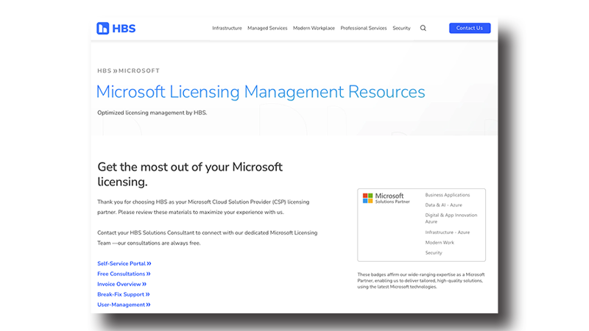Click 'Security' in the partner badge list
Screen dimensions: 589x331
(434, 252)
